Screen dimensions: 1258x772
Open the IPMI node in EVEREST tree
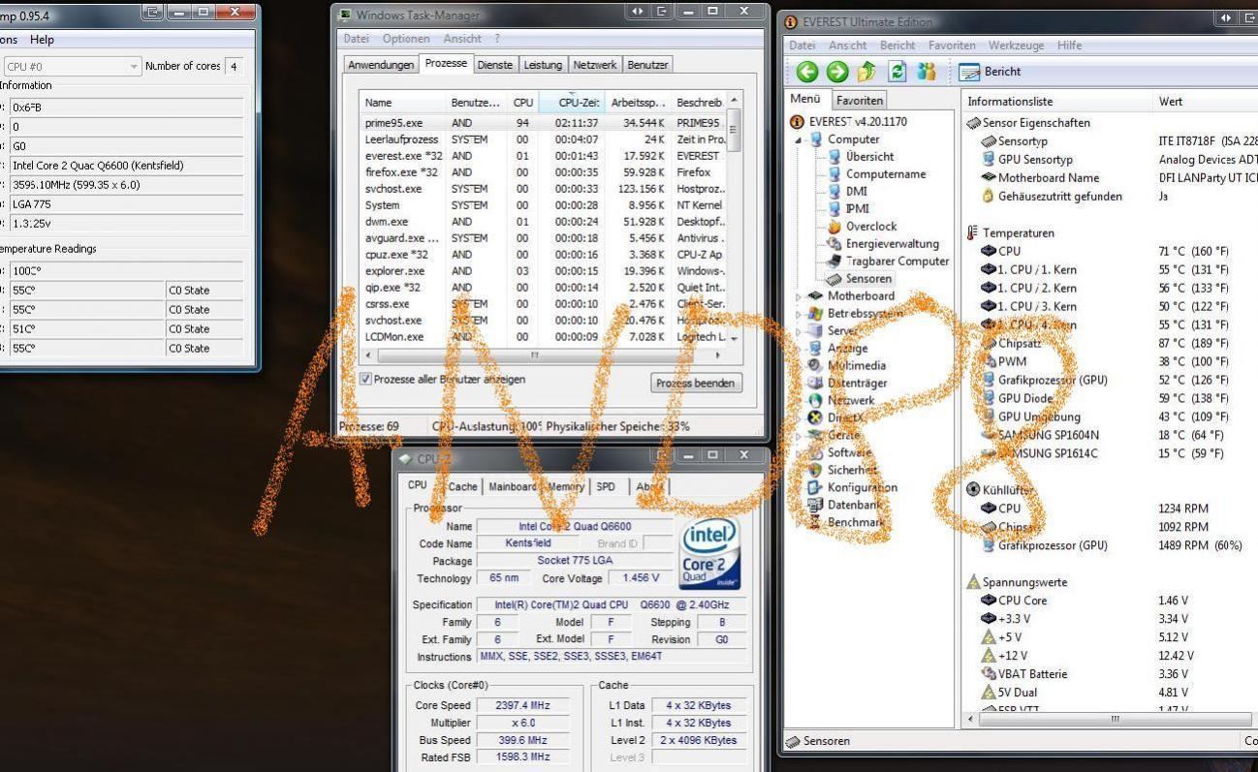coord(857,208)
